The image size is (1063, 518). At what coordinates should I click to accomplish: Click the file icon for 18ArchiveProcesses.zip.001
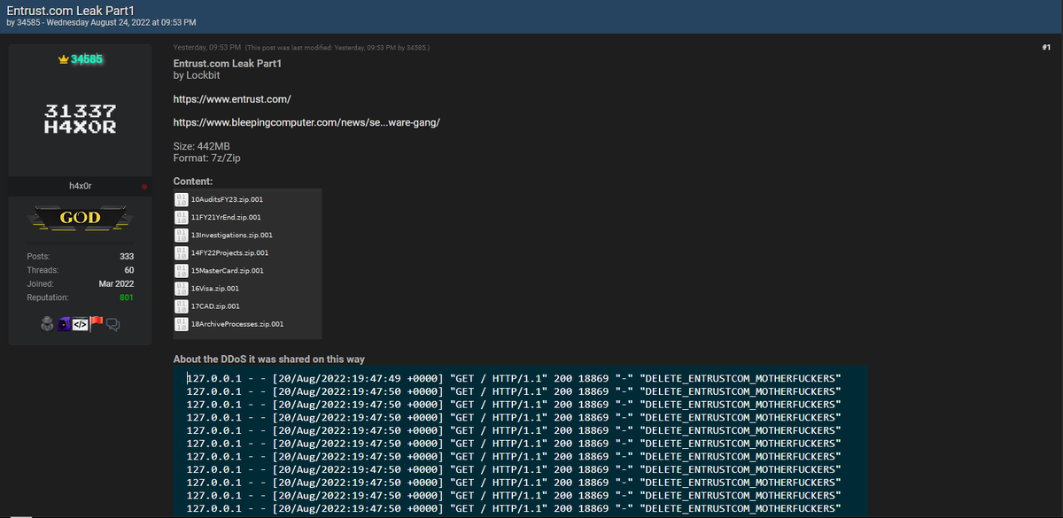tap(182, 324)
